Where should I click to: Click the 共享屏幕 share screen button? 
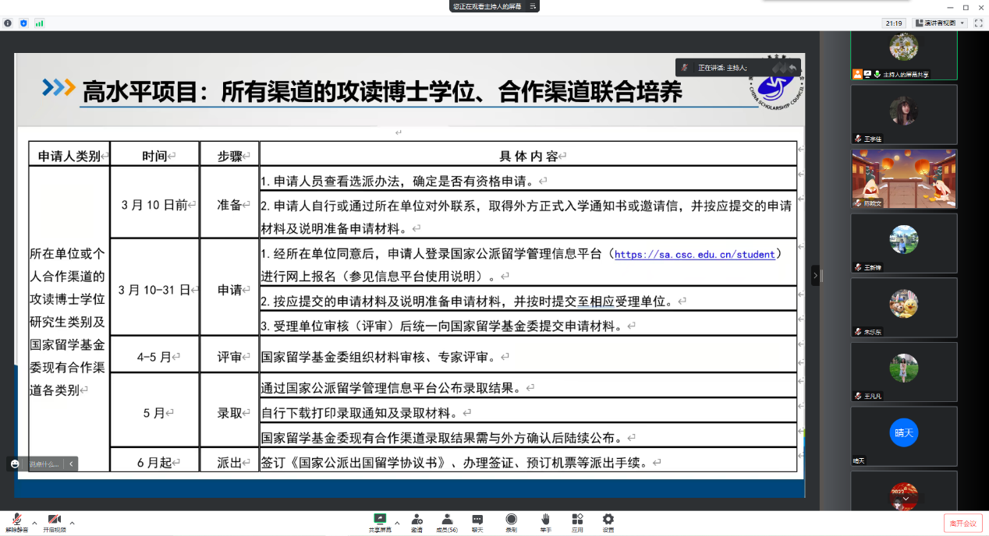(381, 521)
